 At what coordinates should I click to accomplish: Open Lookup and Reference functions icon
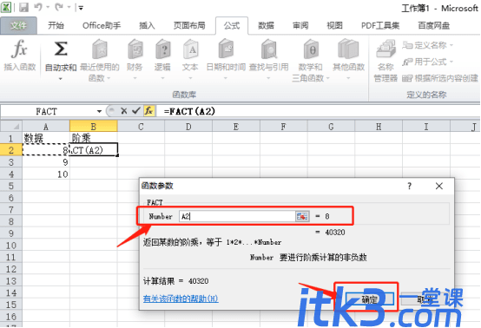pyautogui.click(x=269, y=49)
